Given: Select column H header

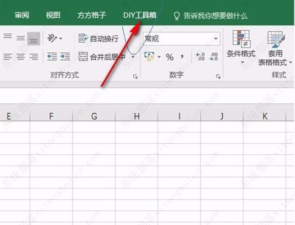Looking at the screenshot, I should (137, 116).
